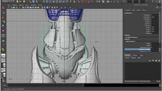Enable use all lights yellow sphere icon

pos(52,7)
